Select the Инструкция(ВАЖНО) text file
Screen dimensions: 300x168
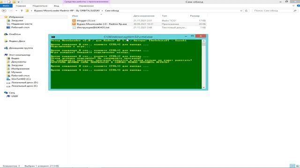tap(93, 28)
